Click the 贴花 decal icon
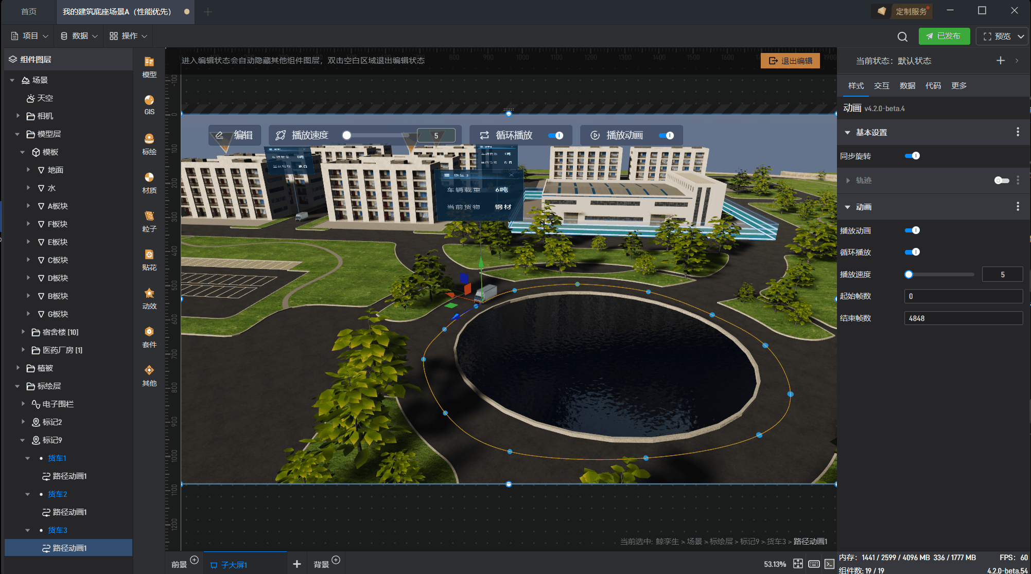Screen dimensions: 1031x574 149,260
